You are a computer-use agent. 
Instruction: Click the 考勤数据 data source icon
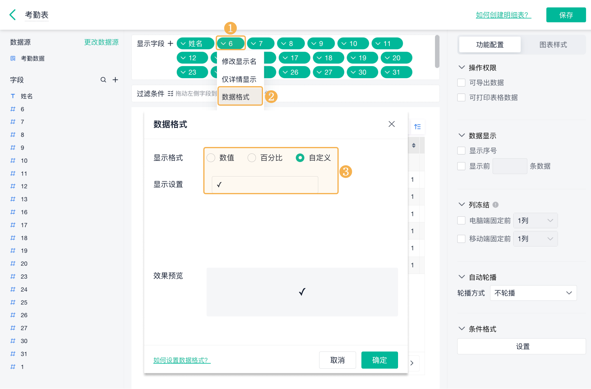coord(13,58)
